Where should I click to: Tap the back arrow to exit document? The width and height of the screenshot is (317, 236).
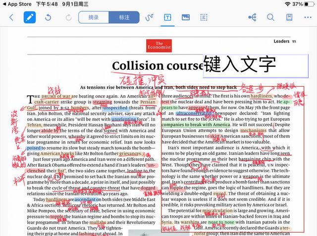click(x=11, y=17)
